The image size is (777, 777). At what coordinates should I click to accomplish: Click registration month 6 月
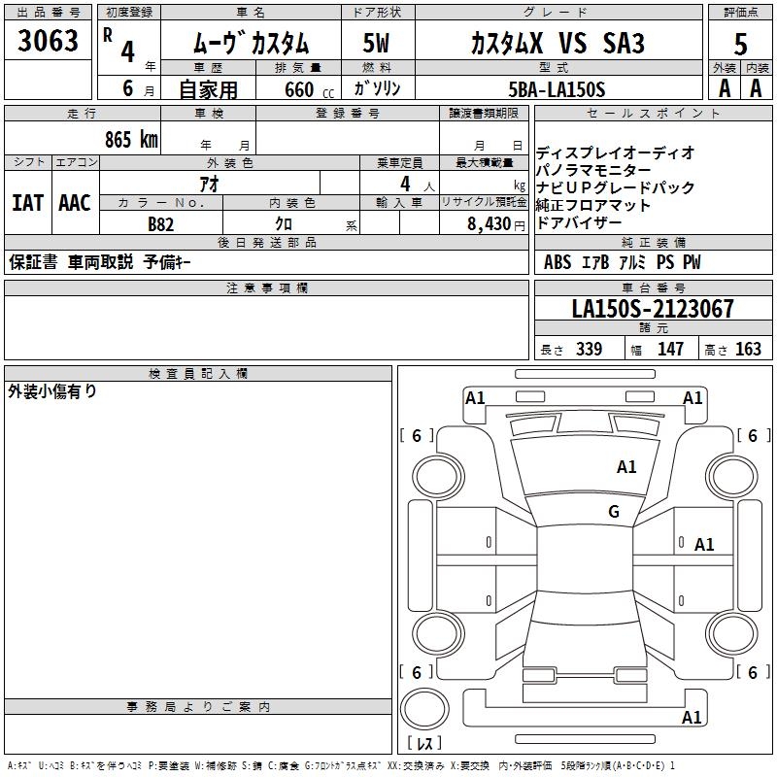coord(138,89)
